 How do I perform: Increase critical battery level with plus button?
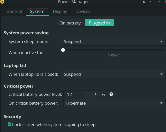(96, 94)
